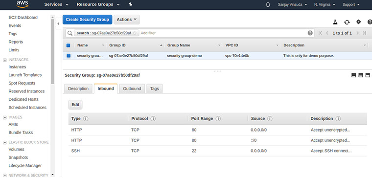Open the experiments flask icon
Viewport: 372px width, 178px height.
point(335,22)
